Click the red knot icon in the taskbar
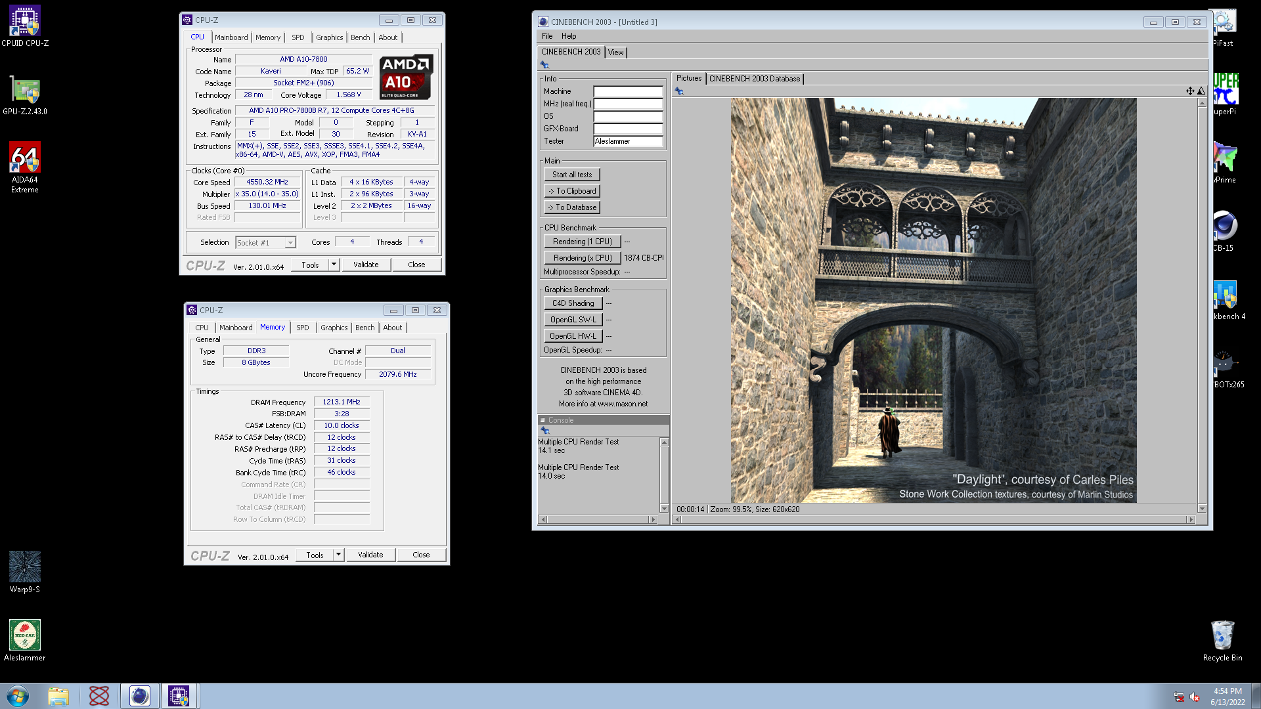This screenshot has height=709, width=1261. pos(99,696)
